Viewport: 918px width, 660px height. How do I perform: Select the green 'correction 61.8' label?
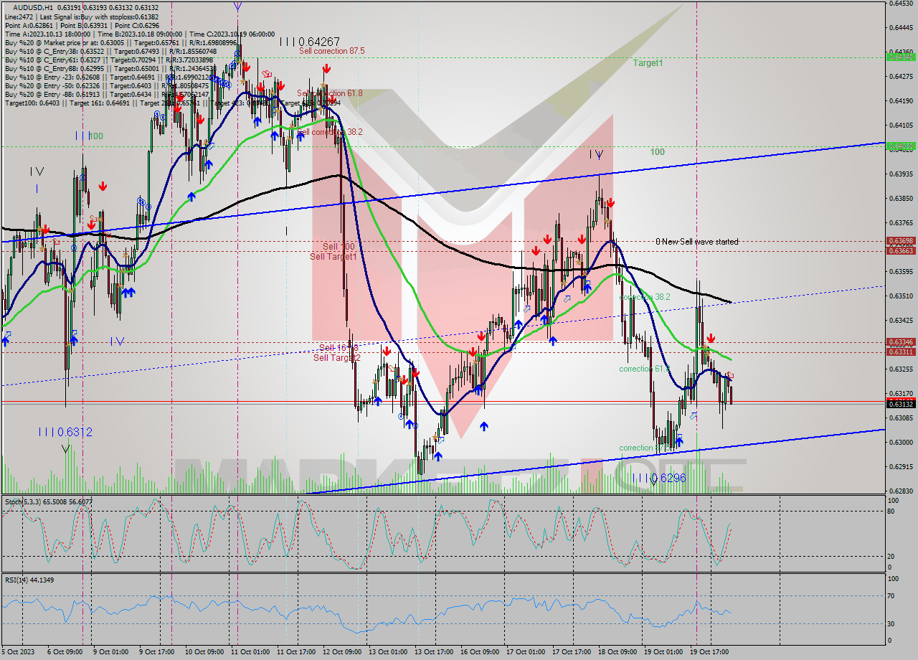(645, 368)
